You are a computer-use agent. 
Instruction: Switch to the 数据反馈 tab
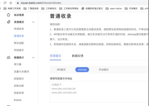coord(78,56)
